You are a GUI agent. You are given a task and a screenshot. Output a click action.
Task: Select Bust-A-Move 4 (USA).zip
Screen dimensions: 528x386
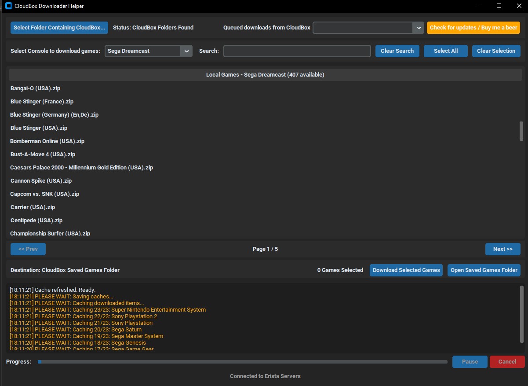[x=43, y=154]
